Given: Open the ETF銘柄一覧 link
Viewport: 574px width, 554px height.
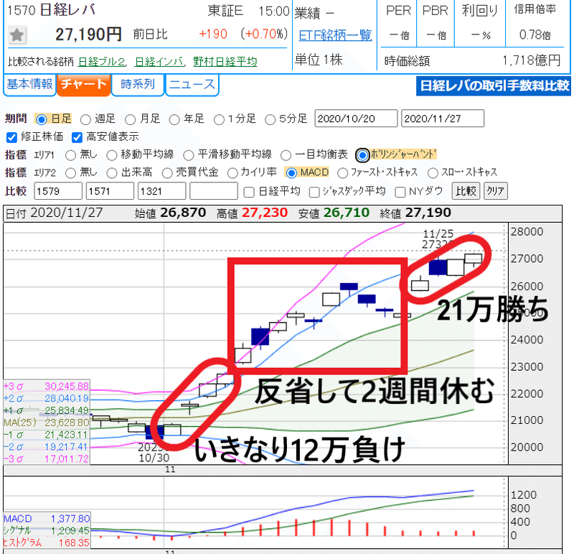Looking at the screenshot, I should 335,35.
